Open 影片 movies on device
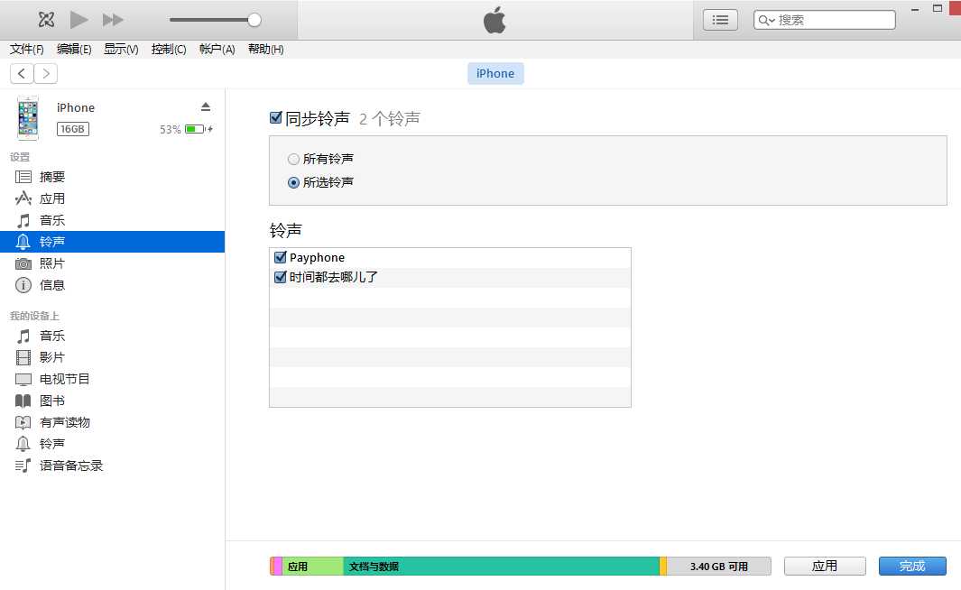This screenshot has width=961, height=590. pos(112,357)
